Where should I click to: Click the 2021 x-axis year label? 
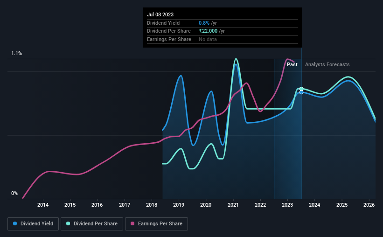pos(233,205)
